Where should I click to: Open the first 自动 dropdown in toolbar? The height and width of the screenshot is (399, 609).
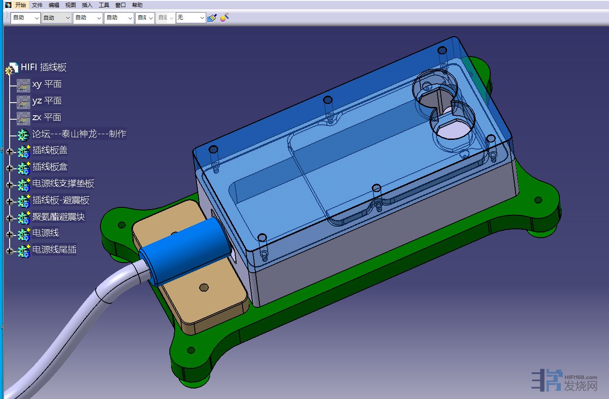coord(36,18)
